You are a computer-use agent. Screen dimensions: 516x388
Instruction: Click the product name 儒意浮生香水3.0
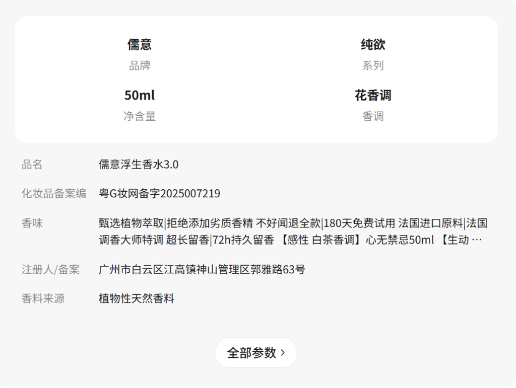click(139, 164)
